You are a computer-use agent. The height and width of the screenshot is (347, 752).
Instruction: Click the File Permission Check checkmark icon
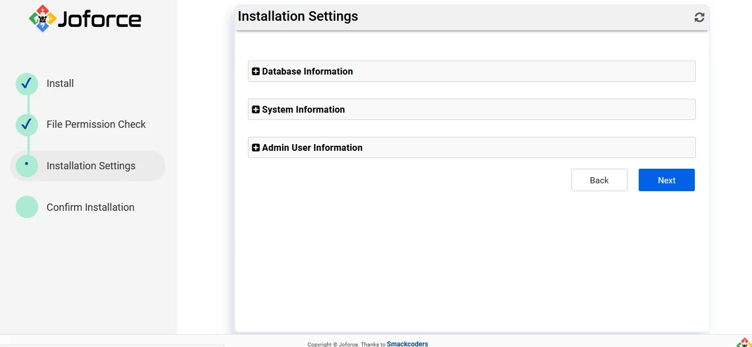[x=26, y=124]
